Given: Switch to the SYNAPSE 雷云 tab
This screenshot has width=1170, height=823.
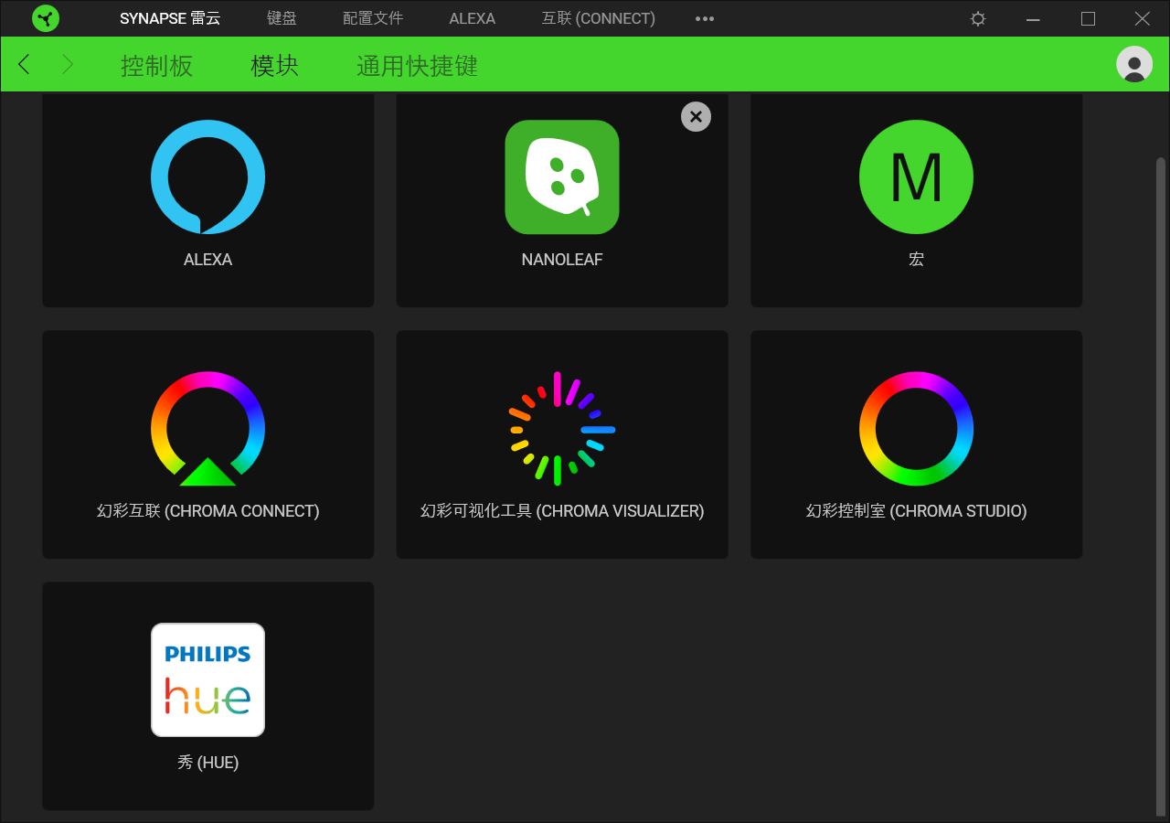Looking at the screenshot, I should tap(170, 18).
